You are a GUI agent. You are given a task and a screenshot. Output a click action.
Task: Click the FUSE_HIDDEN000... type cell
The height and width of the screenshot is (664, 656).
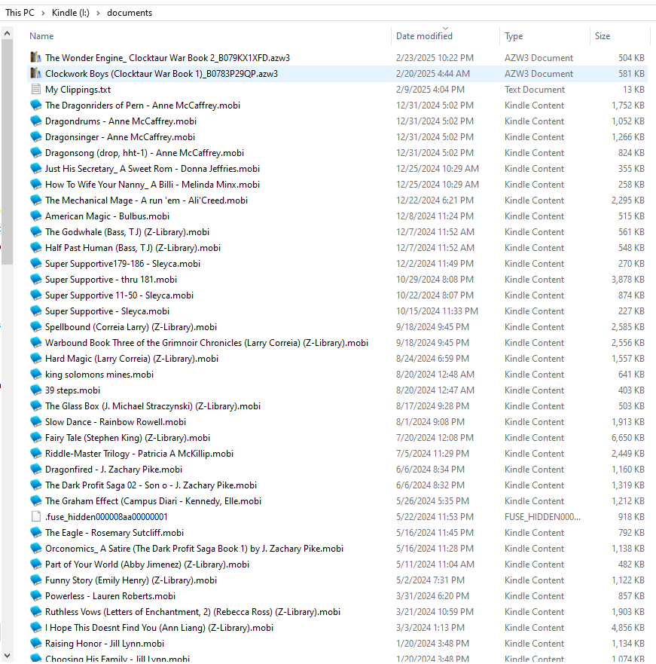pos(542,516)
